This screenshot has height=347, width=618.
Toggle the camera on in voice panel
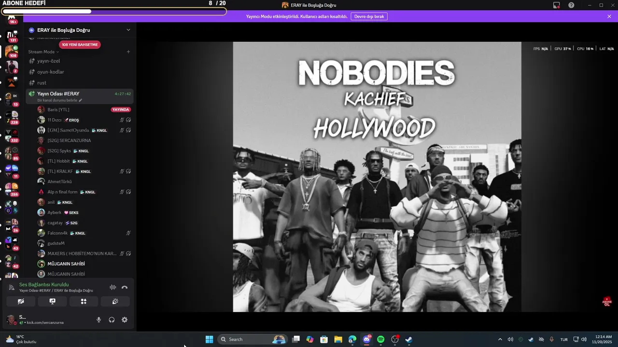[21, 301]
